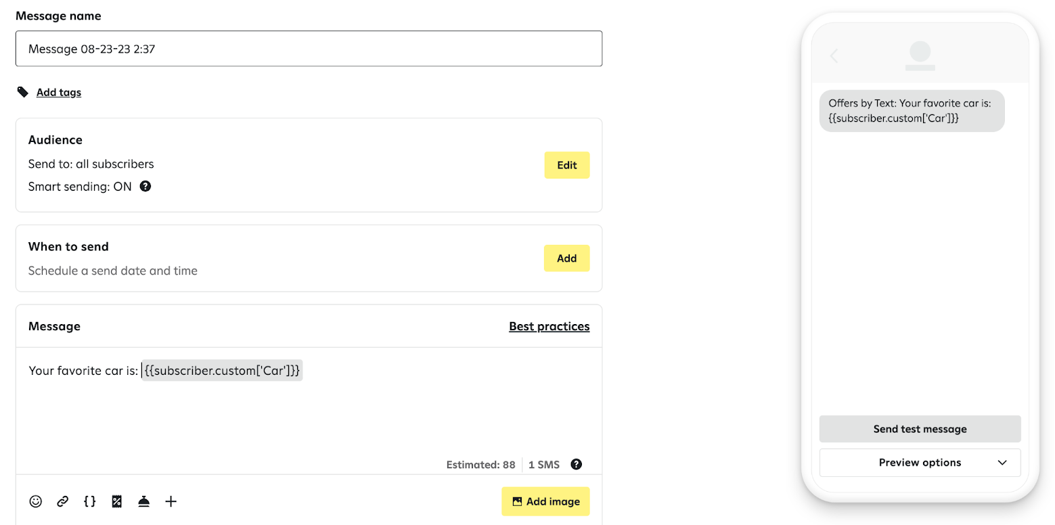Click the Add tags link
The image size is (1055, 525).
pos(59,93)
